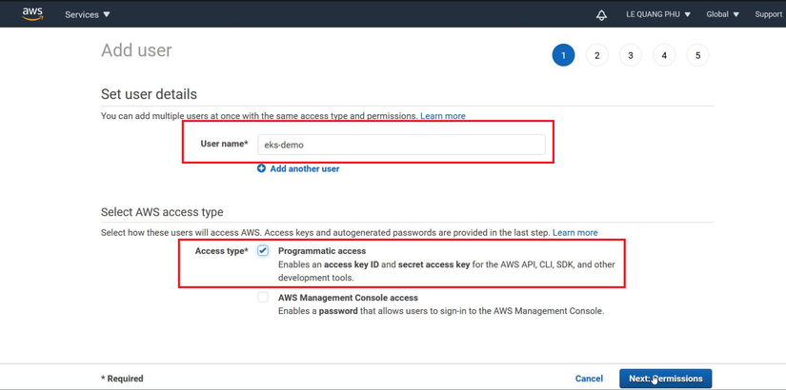Select step 4 circle indicator
Screen dimensions: 786x390
(664, 55)
